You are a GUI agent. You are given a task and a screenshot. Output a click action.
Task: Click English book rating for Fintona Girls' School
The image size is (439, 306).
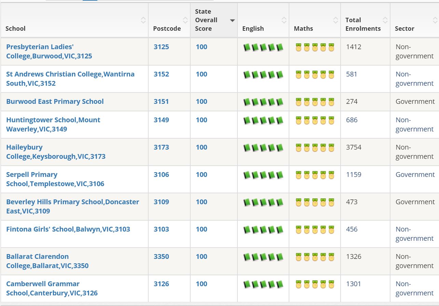[x=263, y=229]
